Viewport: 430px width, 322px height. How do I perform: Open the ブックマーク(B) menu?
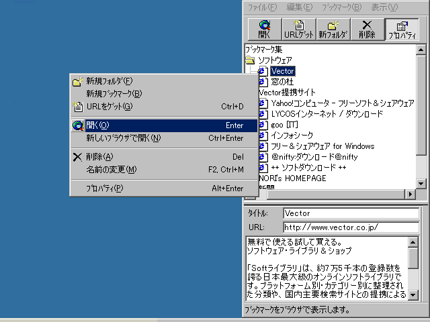(342, 7)
